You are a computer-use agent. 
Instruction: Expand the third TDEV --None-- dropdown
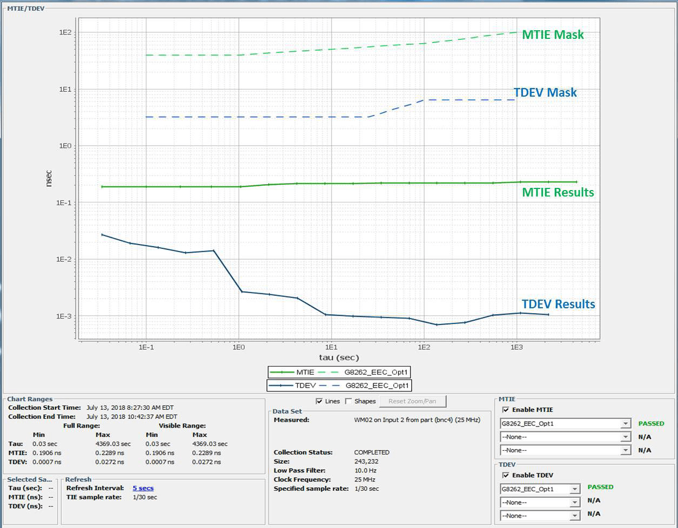click(574, 516)
